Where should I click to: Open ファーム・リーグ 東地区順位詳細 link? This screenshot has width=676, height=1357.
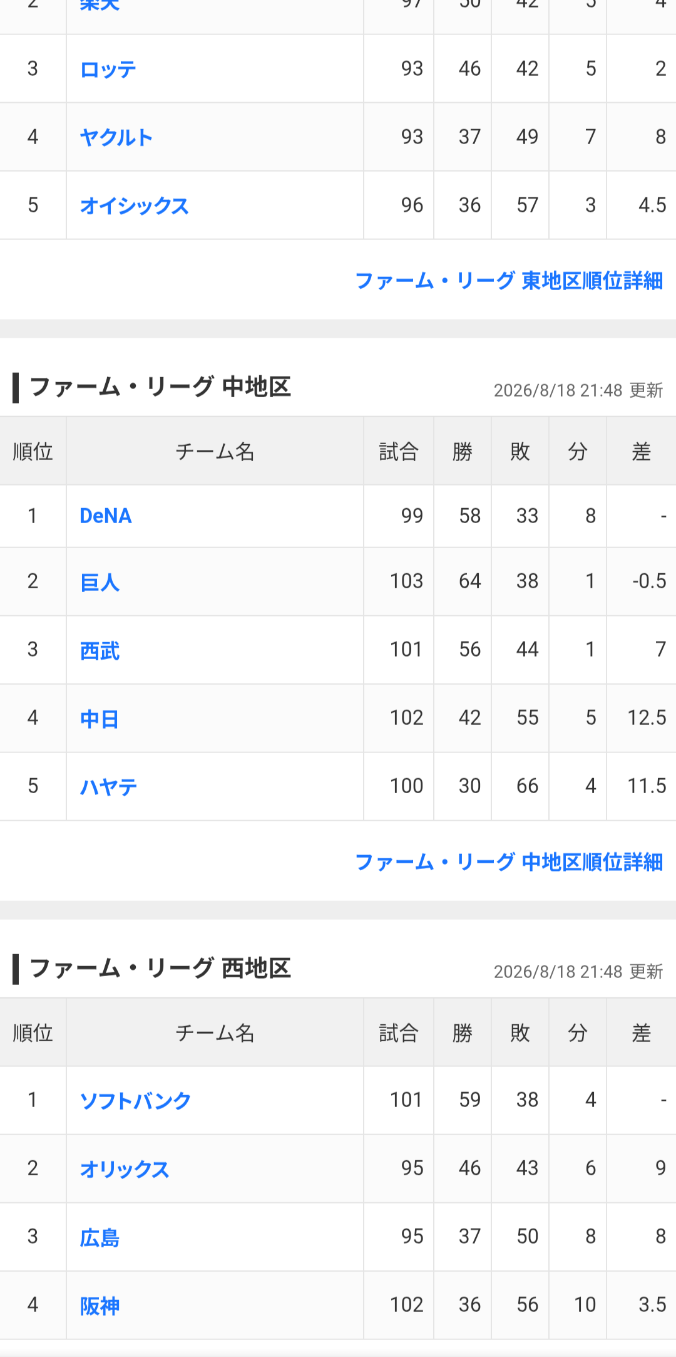click(x=509, y=281)
